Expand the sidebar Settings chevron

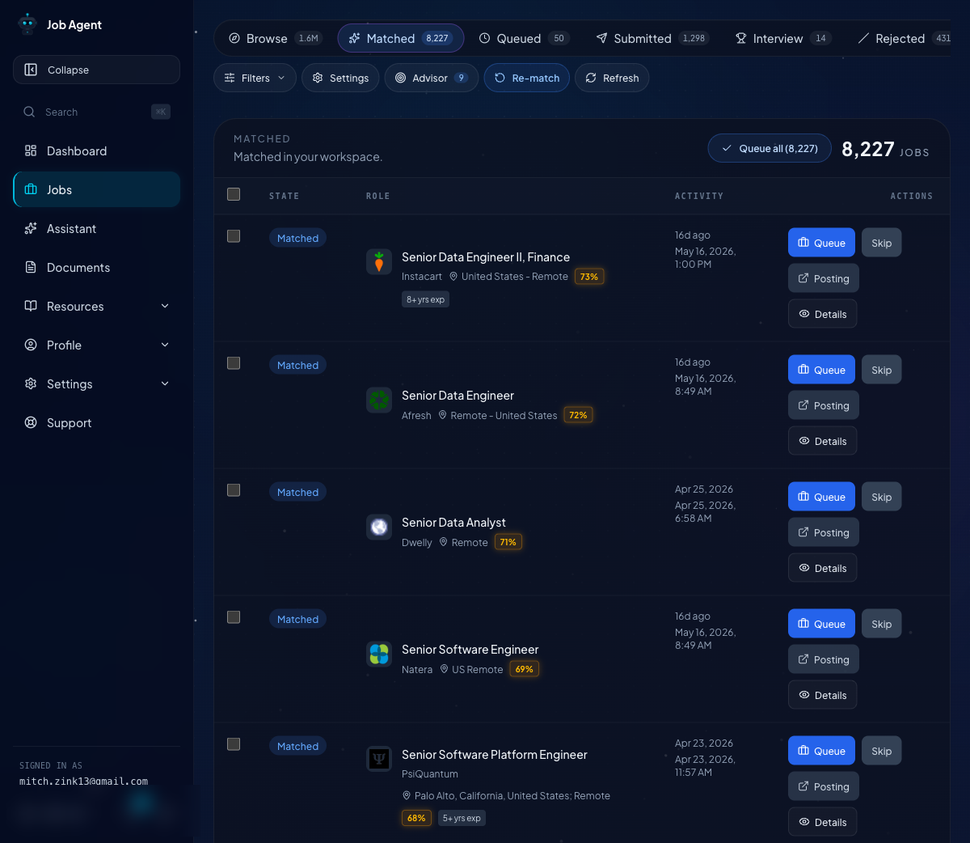pyautogui.click(x=165, y=383)
